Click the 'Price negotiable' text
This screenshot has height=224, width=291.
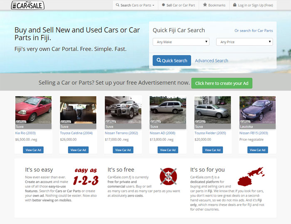click(x=252, y=140)
